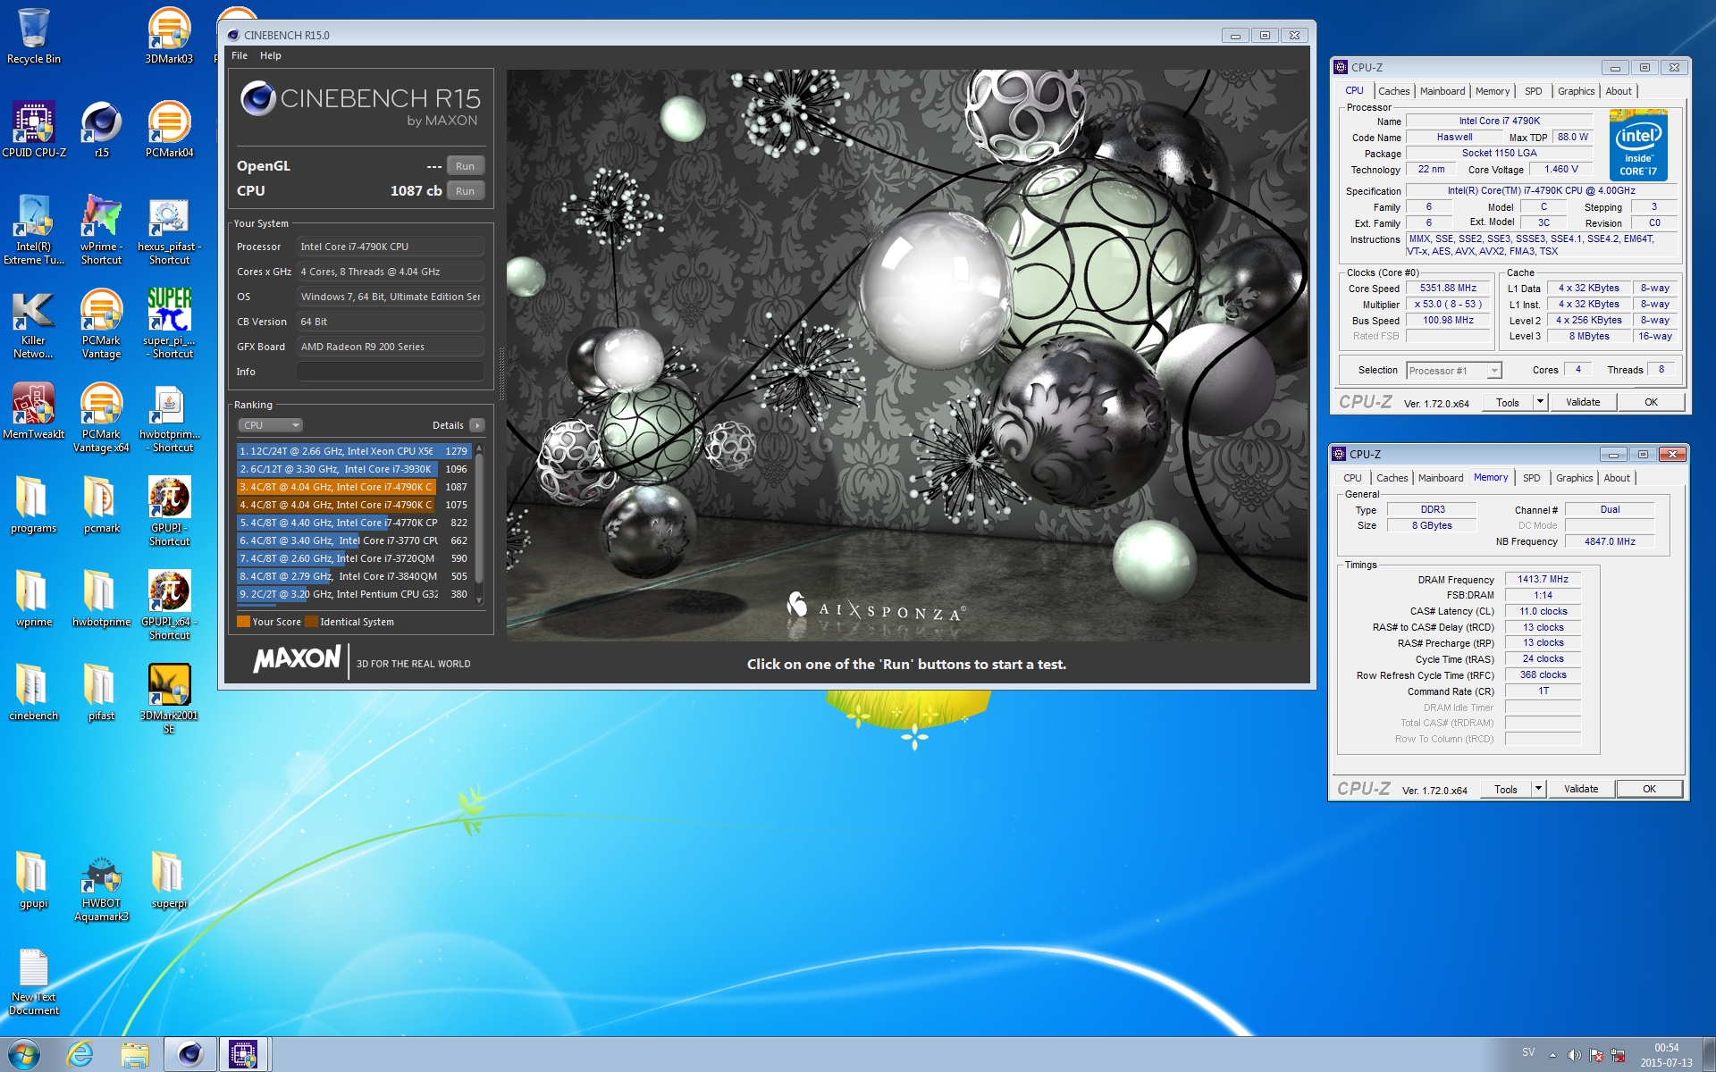Click the orange Your Score legend swatch
Screen dimensions: 1716x1072
coord(243,622)
